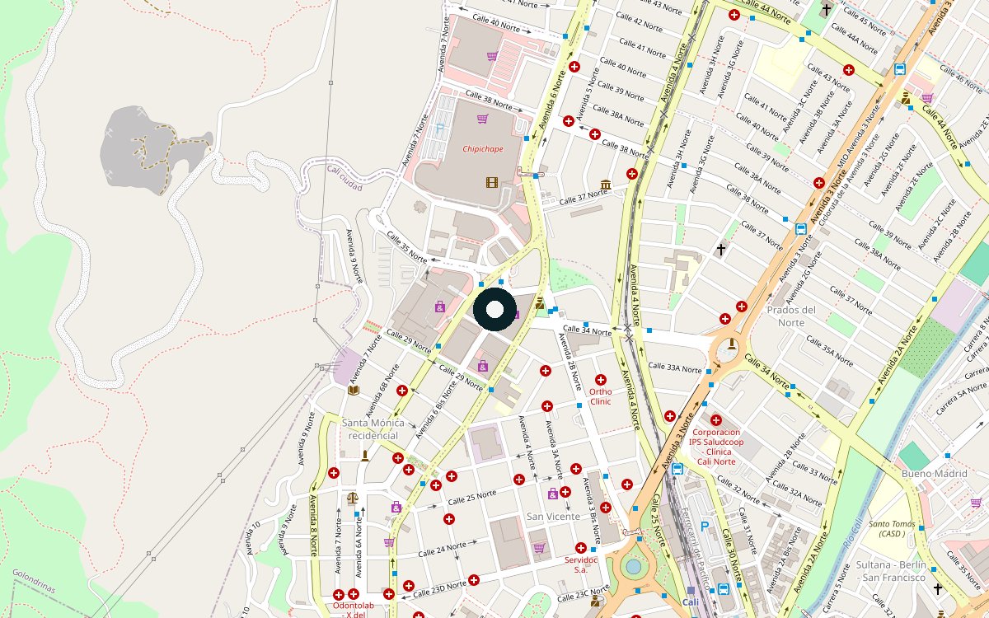Click the Cali station name label
The height and width of the screenshot is (618, 989).
click(690, 602)
